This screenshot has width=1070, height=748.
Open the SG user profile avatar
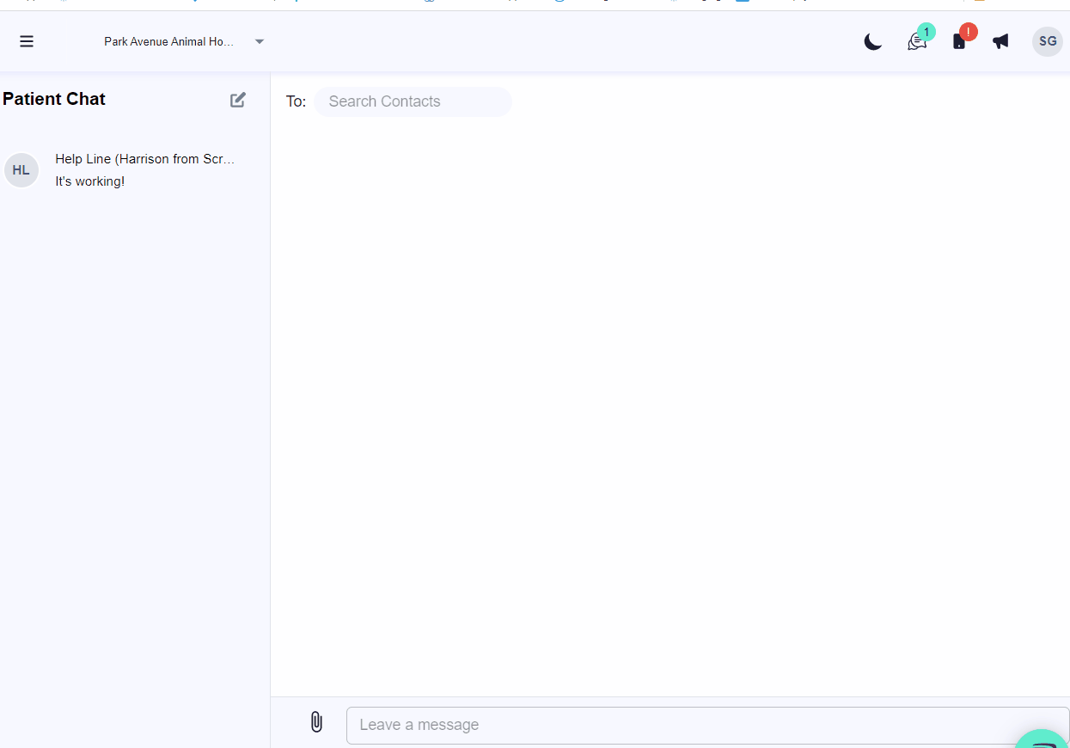[1048, 41]
